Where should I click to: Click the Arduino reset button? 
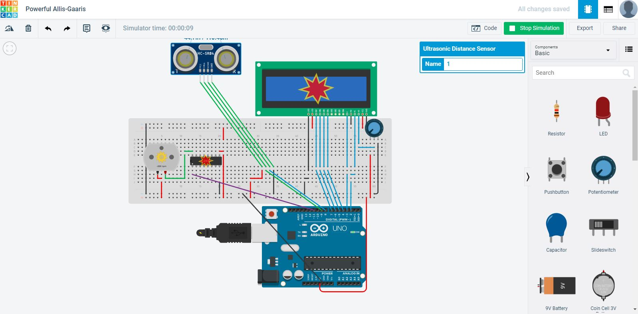click(x=271, y=214)
